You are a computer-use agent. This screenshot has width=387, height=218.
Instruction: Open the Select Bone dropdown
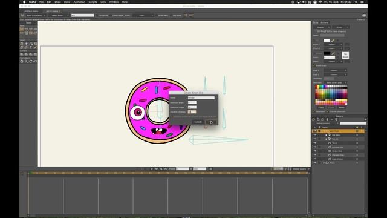59,15
